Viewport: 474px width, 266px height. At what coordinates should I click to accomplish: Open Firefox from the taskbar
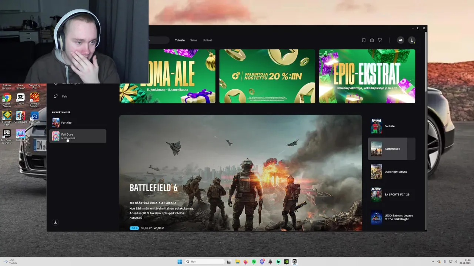tap(246, 262)
